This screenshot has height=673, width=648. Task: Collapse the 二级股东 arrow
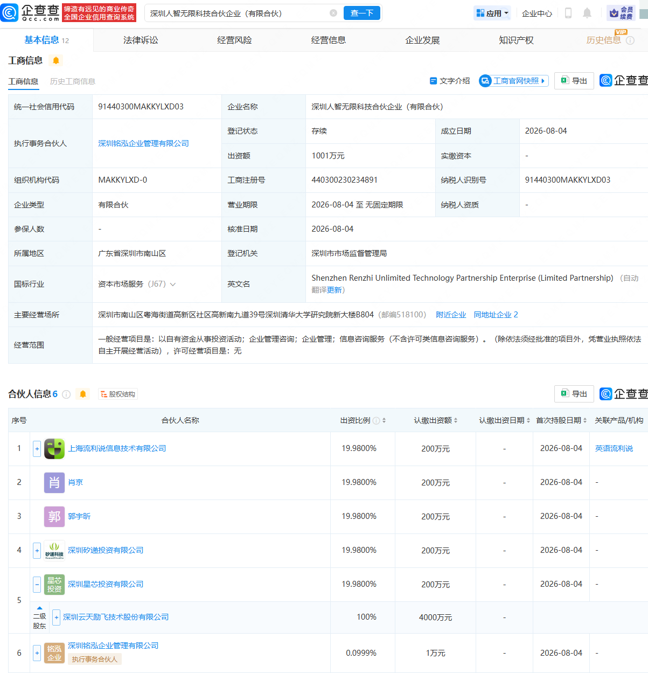coord(39,608)
